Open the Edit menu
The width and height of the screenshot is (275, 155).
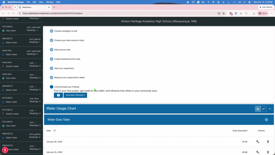click(x=34, y=2)
